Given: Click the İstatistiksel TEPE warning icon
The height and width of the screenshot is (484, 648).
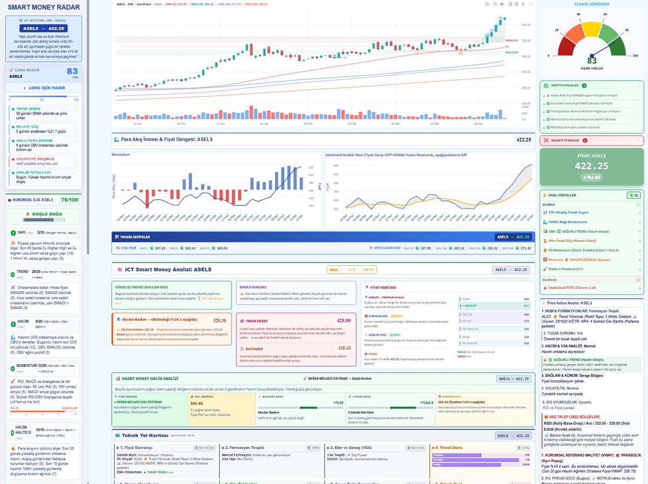Looking at the screenshot, I should [544, 288].
